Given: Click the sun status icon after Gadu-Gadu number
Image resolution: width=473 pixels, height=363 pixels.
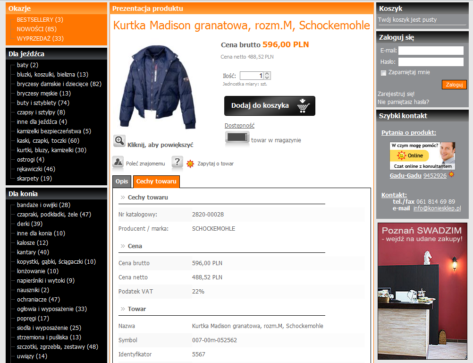Looking at the screenshot, I should (451, 174).
